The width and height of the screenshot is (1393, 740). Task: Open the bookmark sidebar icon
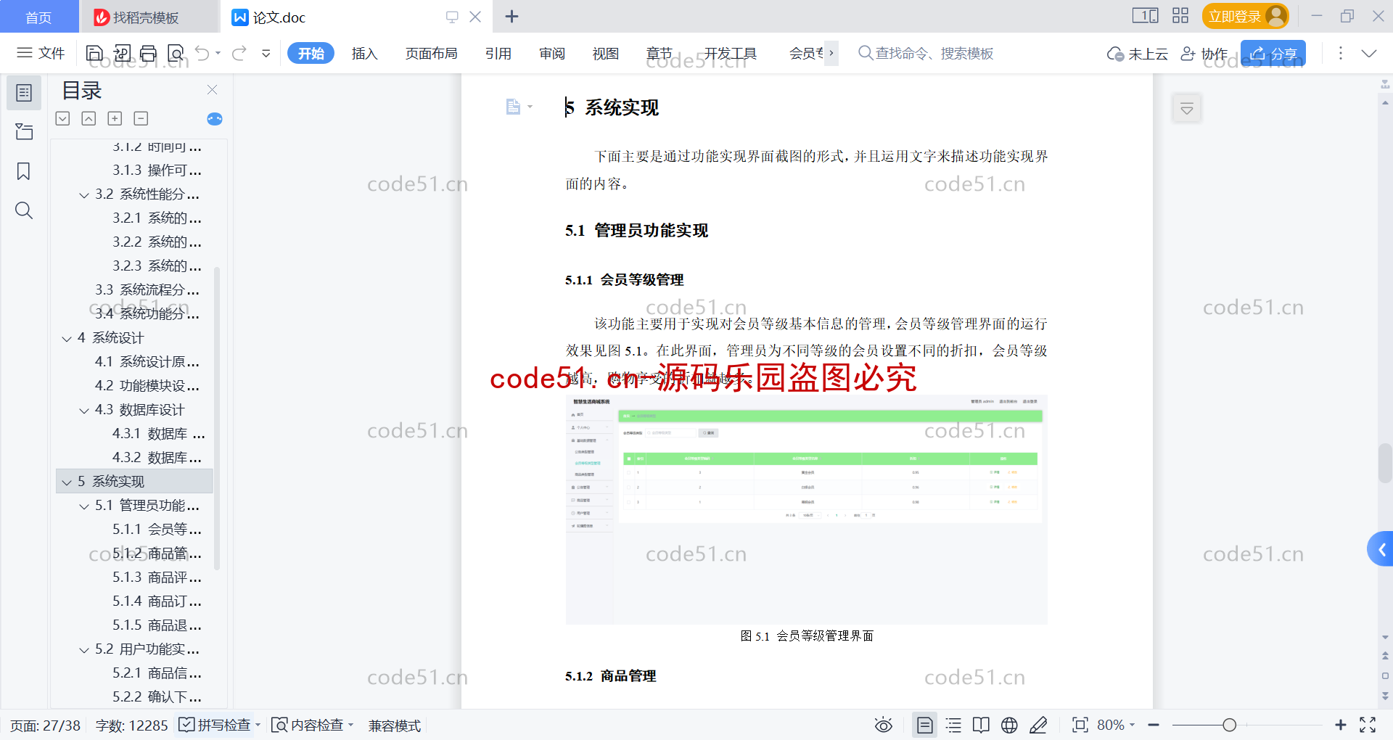click(24, 171)
